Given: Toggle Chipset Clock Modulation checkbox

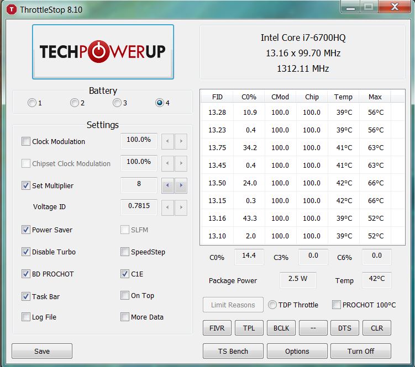Looking at the screenshot, I should pos(25,163).
